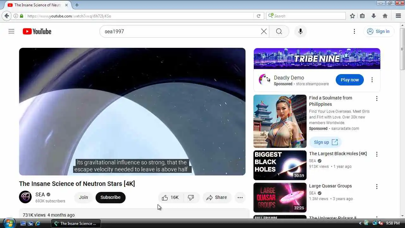Open Largest Black Holes options menu
The height and width of the screenshot is (228, 405).
click(x=377, y=154)
